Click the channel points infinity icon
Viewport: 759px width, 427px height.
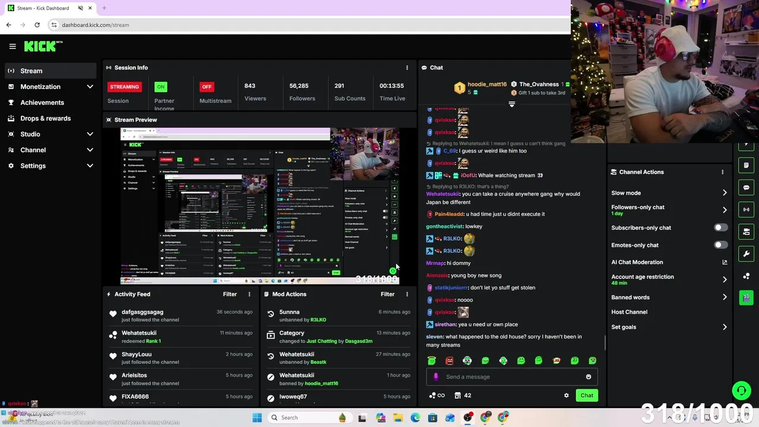coord(437,396)
